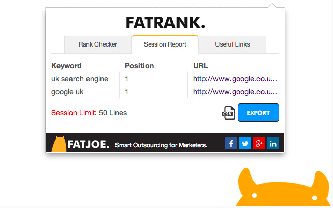Screen dimensions: 333x208
Task: Open FatJoe Facebook page icon
Action: click(x=231, y=143)
